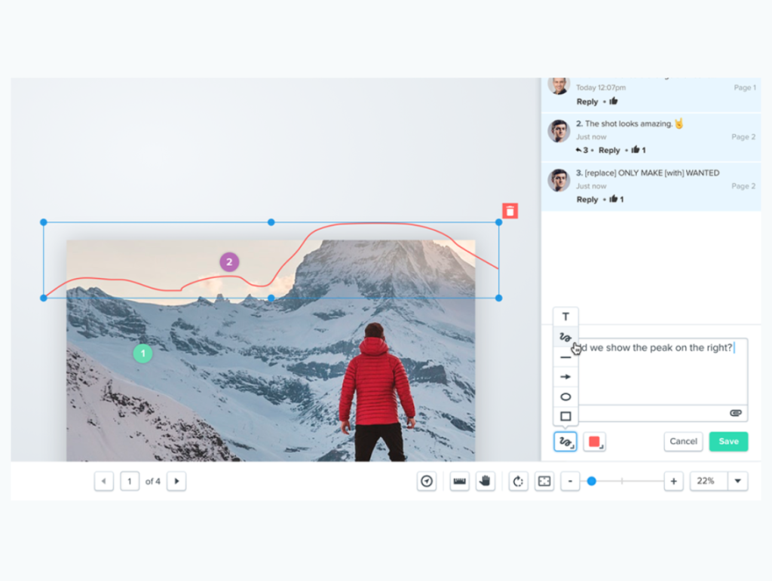Select the line annotation tool
Image resolution: width=772 pixels, height=581 pixels.
click(565, 357)
